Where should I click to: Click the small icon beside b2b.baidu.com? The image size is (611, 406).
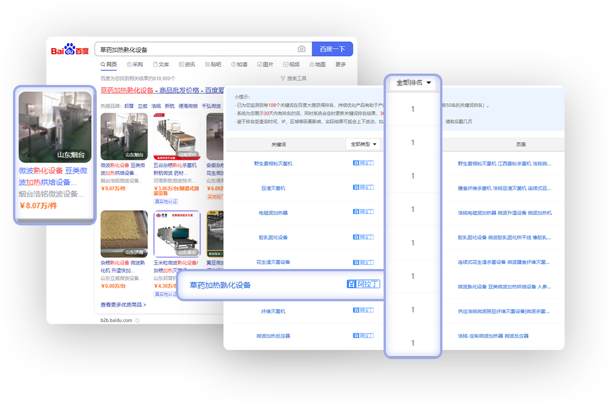137,320
